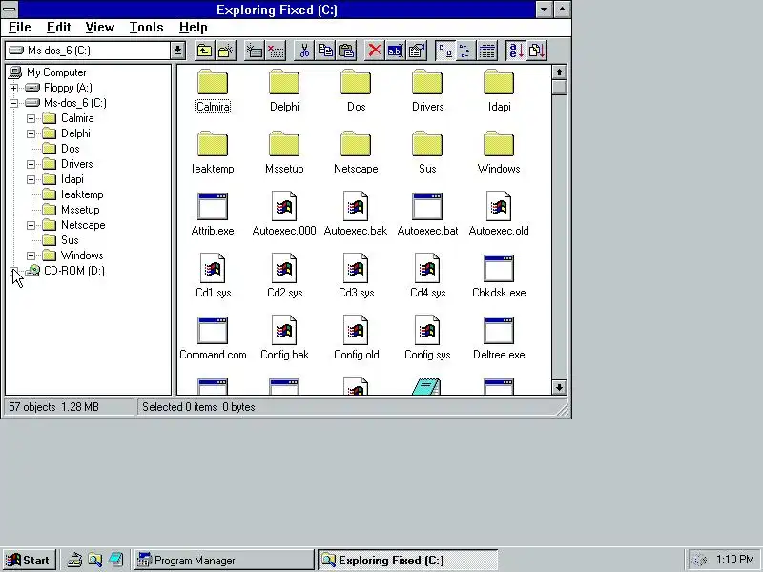Expand the Netscape node in folder tree
The height and width of the screenshot is (572, 763).
click(31, 225)
